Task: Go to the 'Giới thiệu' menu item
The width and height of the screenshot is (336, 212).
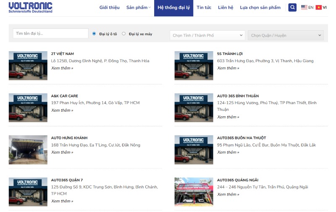Action: pyautogui.click(x=109, y=8)
